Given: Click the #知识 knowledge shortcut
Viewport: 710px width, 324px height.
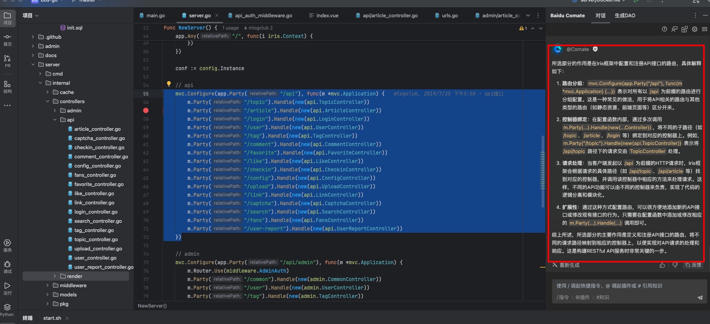Looking at the screenshot, I should [x=603, y=298].
